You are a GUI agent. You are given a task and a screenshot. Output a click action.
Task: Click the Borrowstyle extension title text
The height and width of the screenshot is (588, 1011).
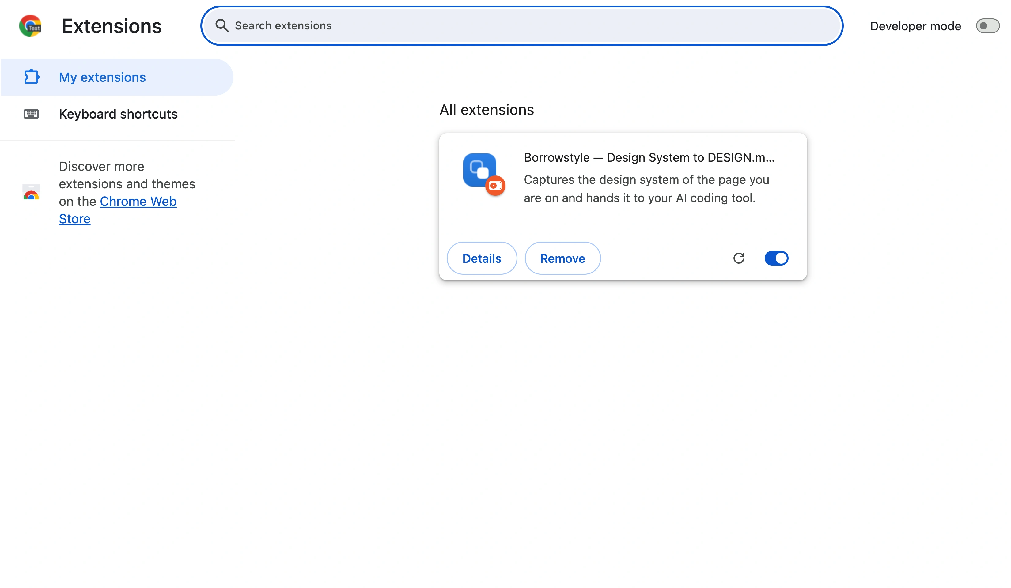(x=649, y=158)
